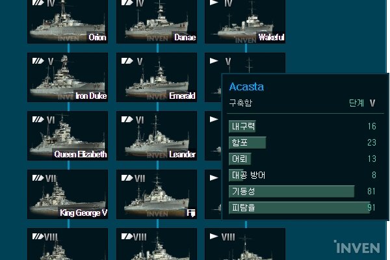Click battleship class icon on Queen Elizabeth
This screenshot has width=390, height=260.
38,120
